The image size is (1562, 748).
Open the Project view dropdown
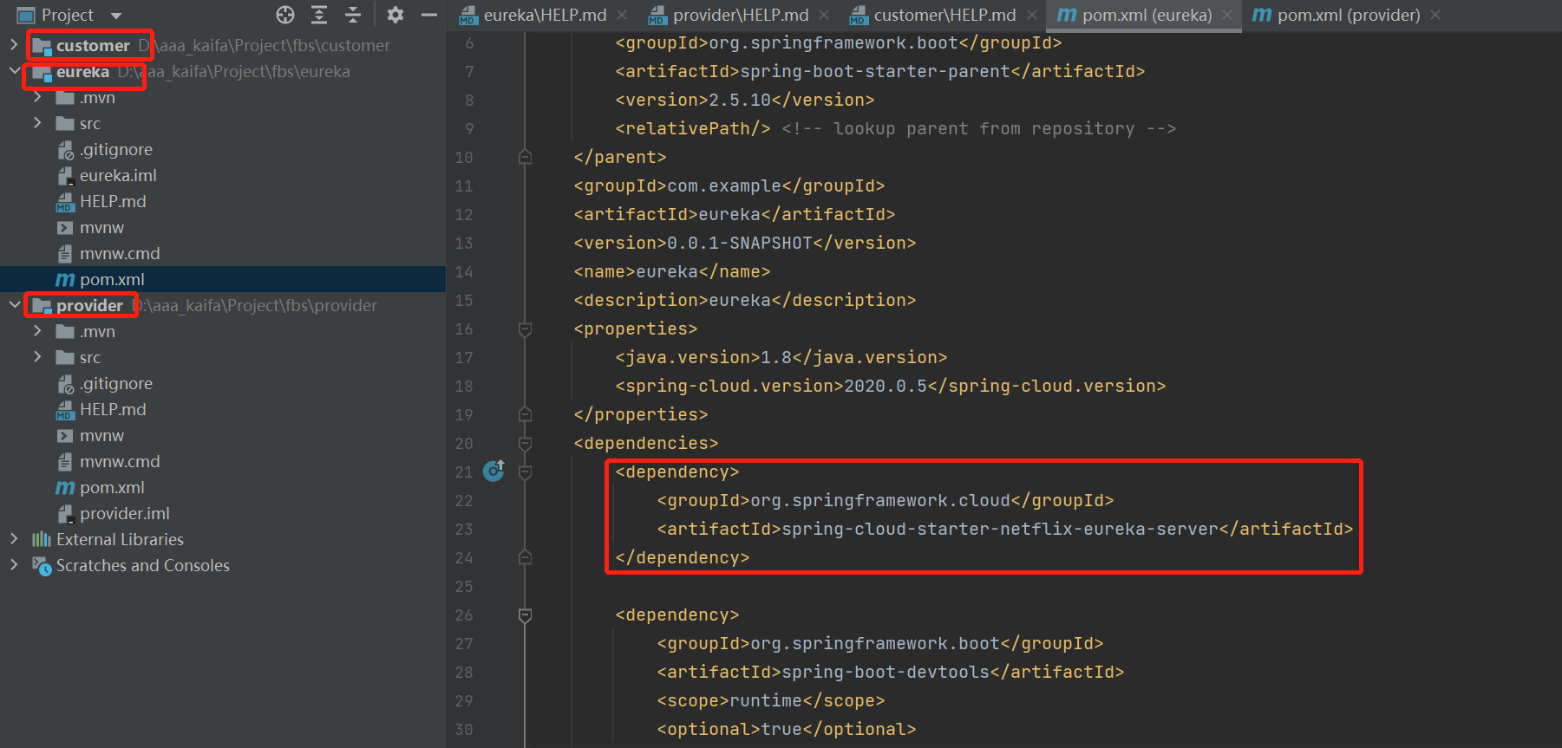point(116,16)
